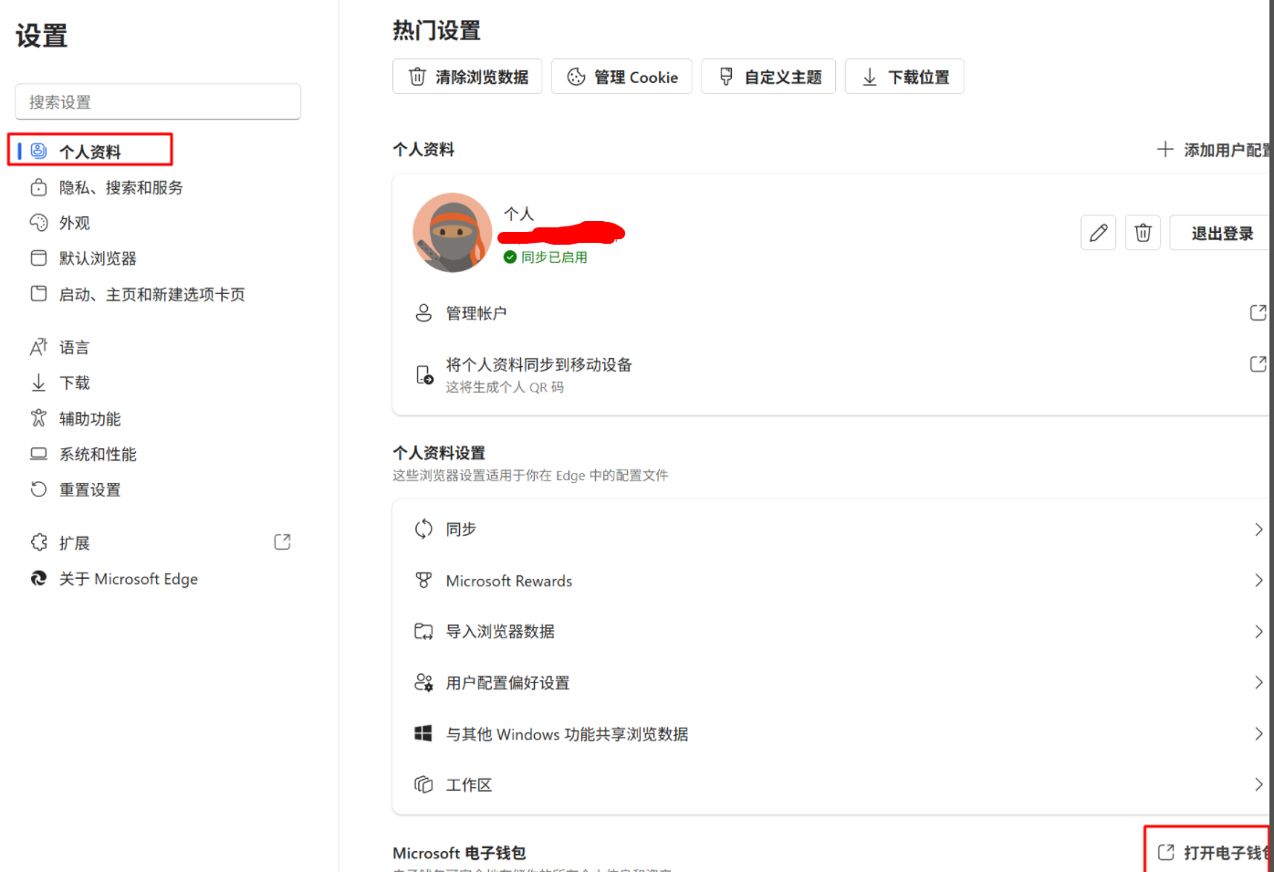Click the pencil edit profile icon
Image resolution: width=1274 pixels, height=872 pixels.
pos(1099,233)
